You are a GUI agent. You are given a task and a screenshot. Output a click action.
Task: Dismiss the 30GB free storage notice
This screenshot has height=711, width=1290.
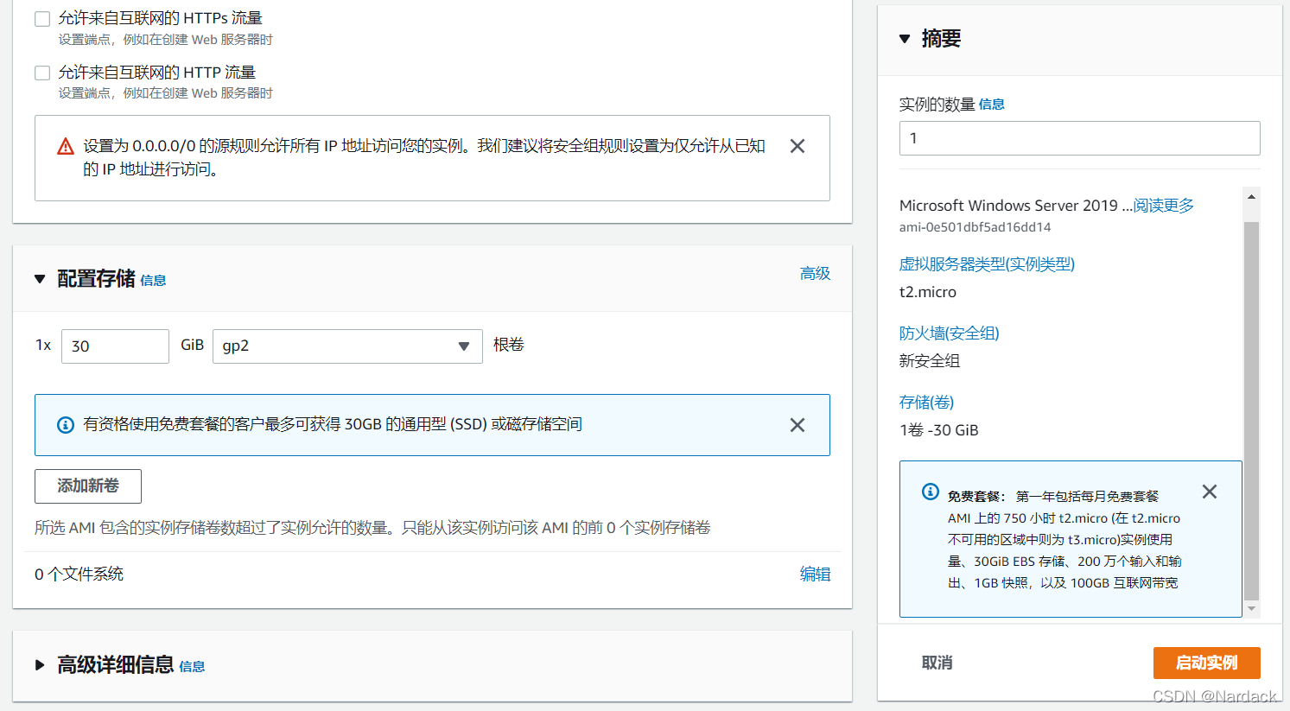pos(797,424)
